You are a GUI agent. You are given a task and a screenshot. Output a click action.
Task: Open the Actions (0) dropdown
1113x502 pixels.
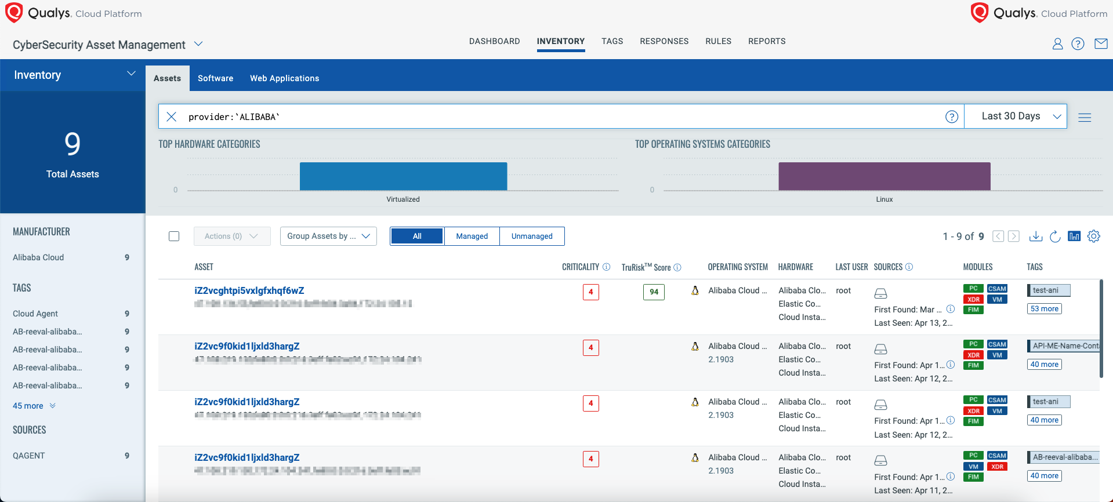232,236
